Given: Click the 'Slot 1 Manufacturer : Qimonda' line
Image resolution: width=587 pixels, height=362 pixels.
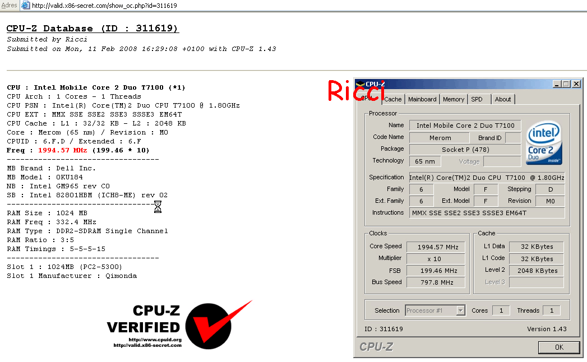Looking at the screenshot, I should [72, 276].
